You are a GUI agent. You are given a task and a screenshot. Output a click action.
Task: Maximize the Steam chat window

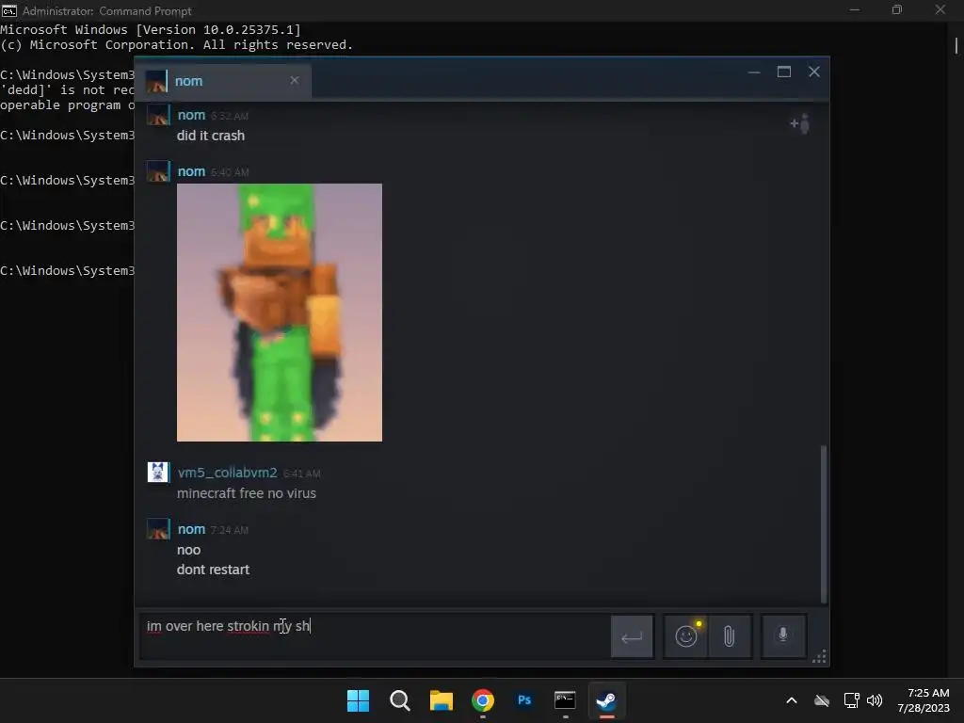(x=784, y=72)
